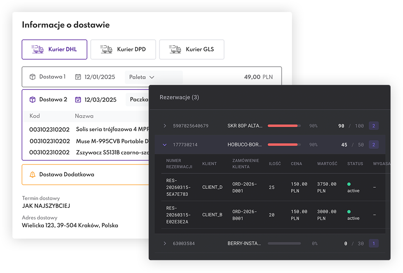Collapse the expanded row 177730214
Image resolution: width=403 pixels, height=273 pixels.
[164, 145]
